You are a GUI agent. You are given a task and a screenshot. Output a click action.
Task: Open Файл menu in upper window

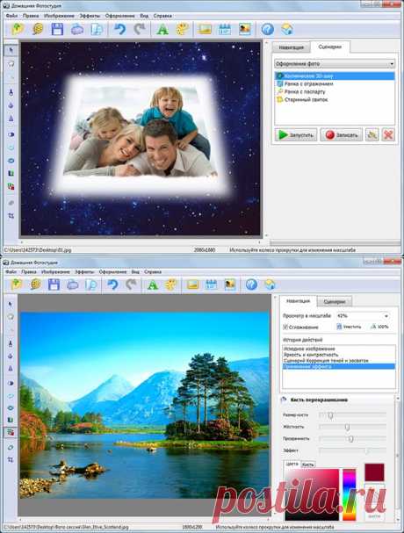pyautogui.click(x=11, y=16)
